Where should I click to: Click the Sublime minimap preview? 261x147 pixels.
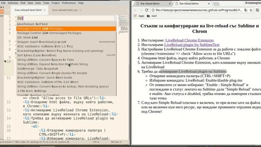[124, 24]
